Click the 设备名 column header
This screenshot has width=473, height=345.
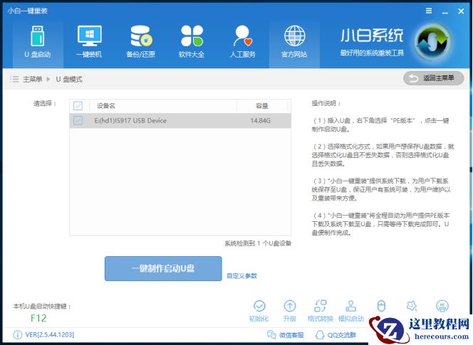(x=106, y=106)
